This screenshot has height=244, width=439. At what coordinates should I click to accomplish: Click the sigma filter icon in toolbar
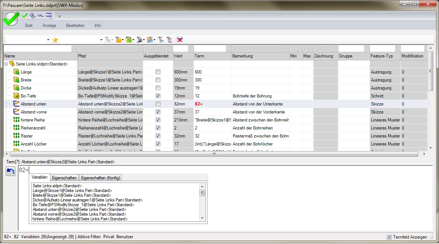click(x=169, y=40)
